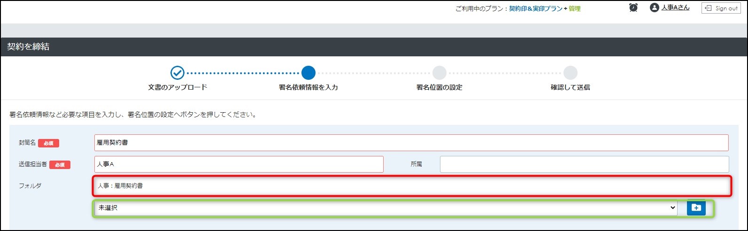Click the user avatar icon
This screenshot has height=231, width=748.
pos(654,8)
